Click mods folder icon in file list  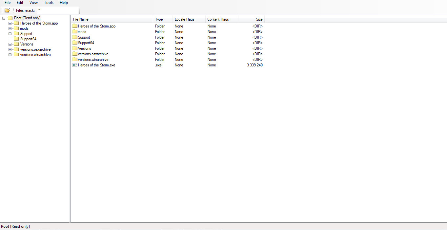click(75, 32)
